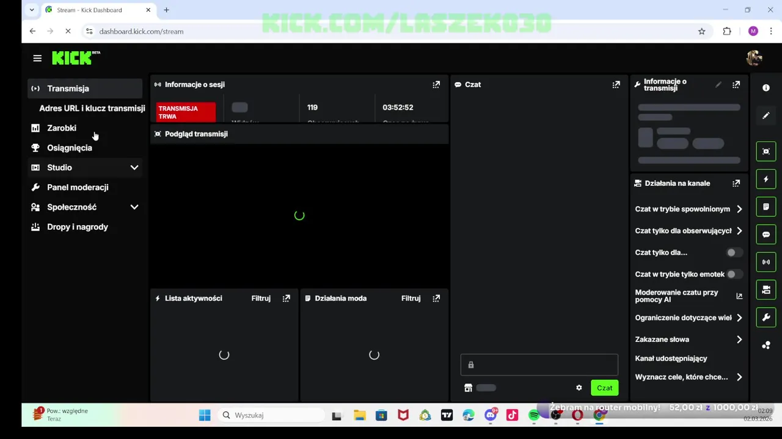782x439 pixels.
Task: Go back in browser history
Action: (x=32, y=31)
